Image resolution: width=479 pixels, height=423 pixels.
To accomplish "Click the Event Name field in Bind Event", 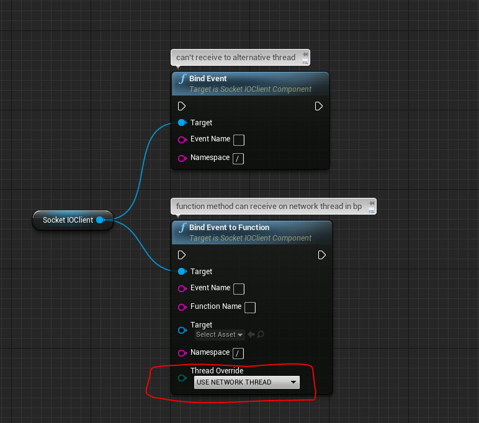I will [x=238, y=140].
